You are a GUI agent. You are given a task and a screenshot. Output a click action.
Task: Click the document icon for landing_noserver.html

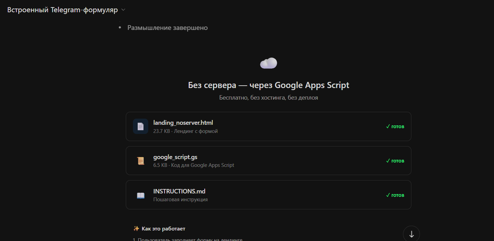click(140, 126)
